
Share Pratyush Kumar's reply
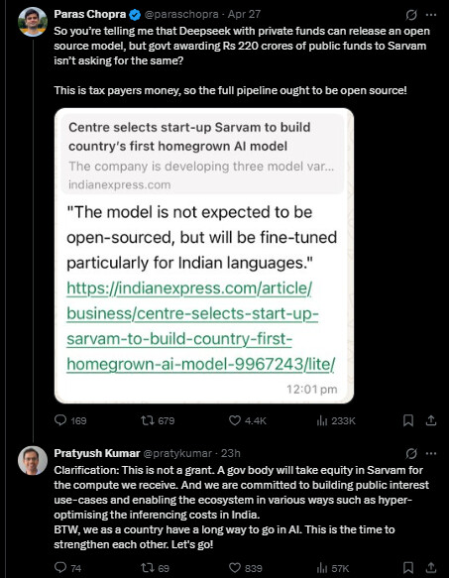coord(431,568)
